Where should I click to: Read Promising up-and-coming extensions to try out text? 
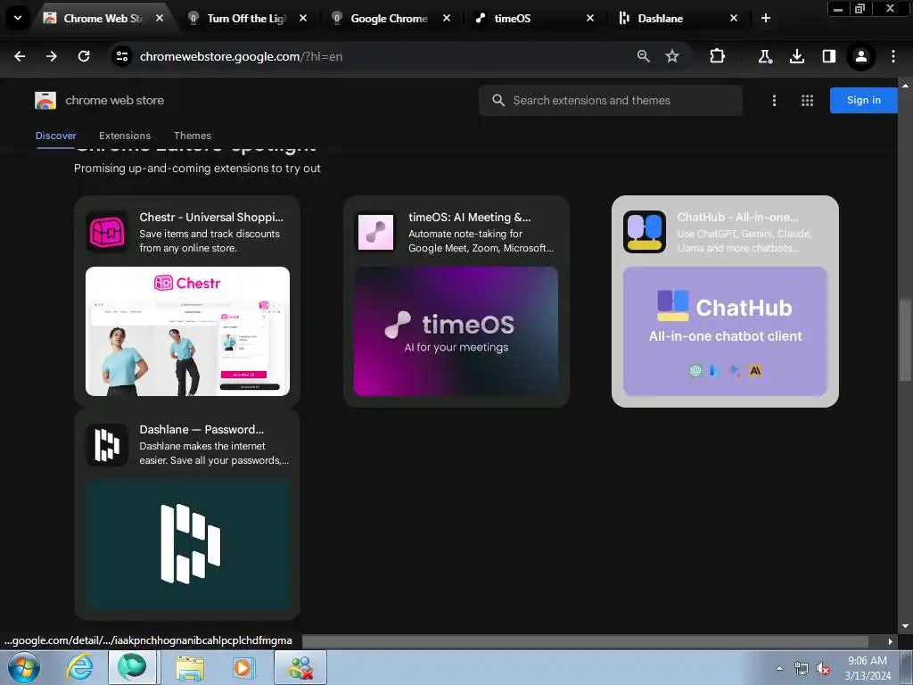pyautogui.click(x=197, y=169)
